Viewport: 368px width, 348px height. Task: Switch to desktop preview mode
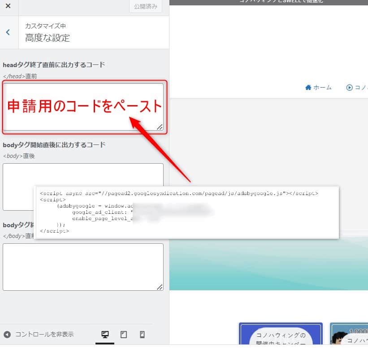[x=105, y=334]
